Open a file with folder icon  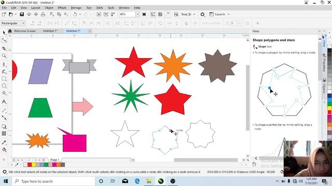pos(11,14)
